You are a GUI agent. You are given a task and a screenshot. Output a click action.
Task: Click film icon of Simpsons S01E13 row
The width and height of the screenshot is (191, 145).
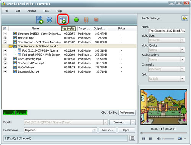[15, 34]
